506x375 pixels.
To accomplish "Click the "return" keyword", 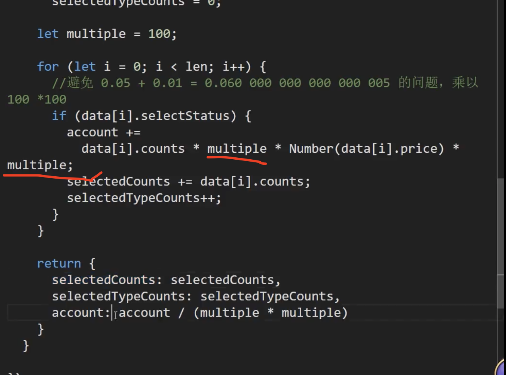I will point(59,263).
